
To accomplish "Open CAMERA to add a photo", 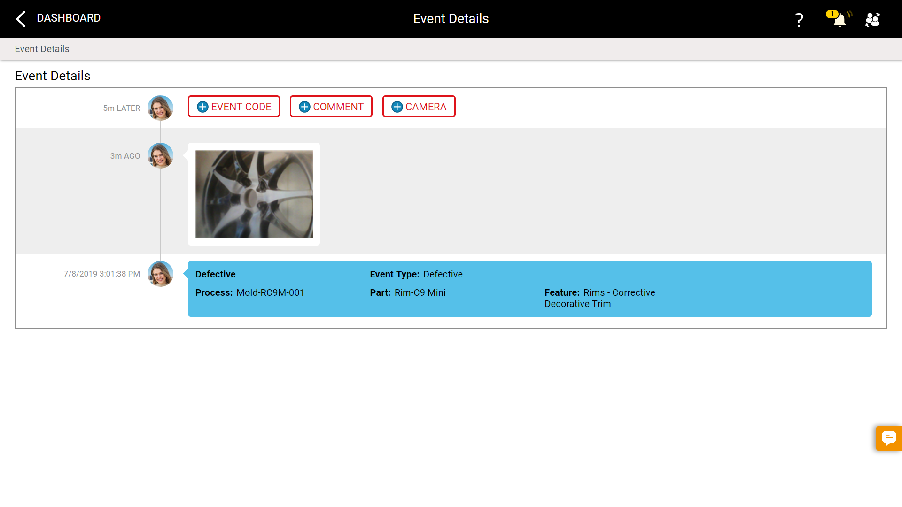I will tap(419, 107).
